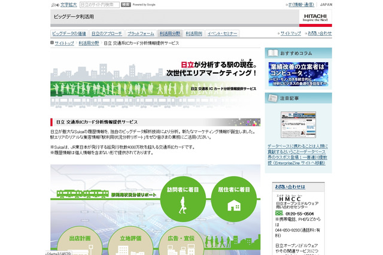Click the green train icon beside 駅利用状況分析リポート
This screenshot has height=255, width=383.
pyautogui.click(x=83, y=194)
